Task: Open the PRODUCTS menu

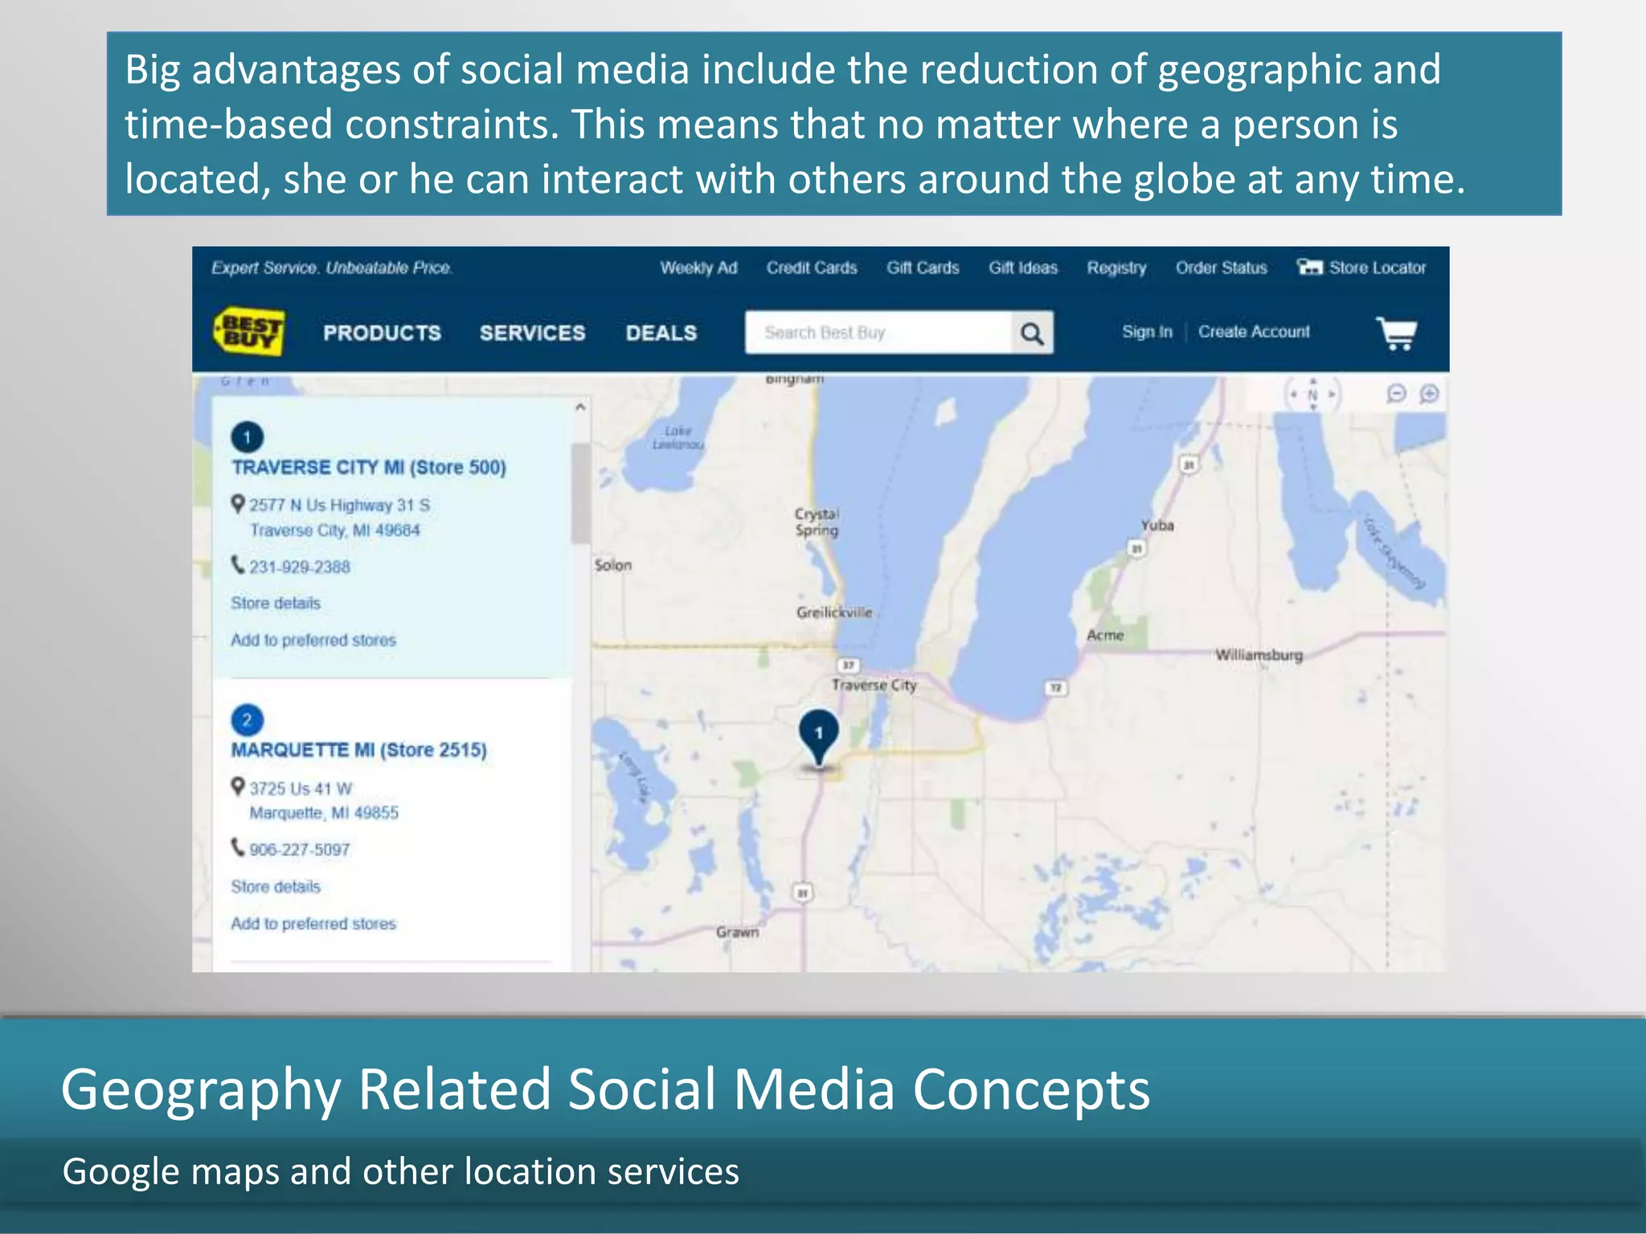Action: point(383,333)
